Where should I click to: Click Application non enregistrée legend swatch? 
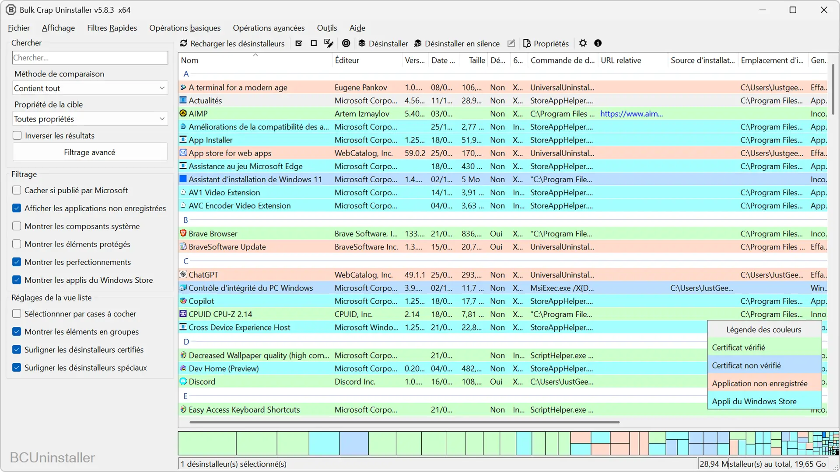click(x=764, y=383)
